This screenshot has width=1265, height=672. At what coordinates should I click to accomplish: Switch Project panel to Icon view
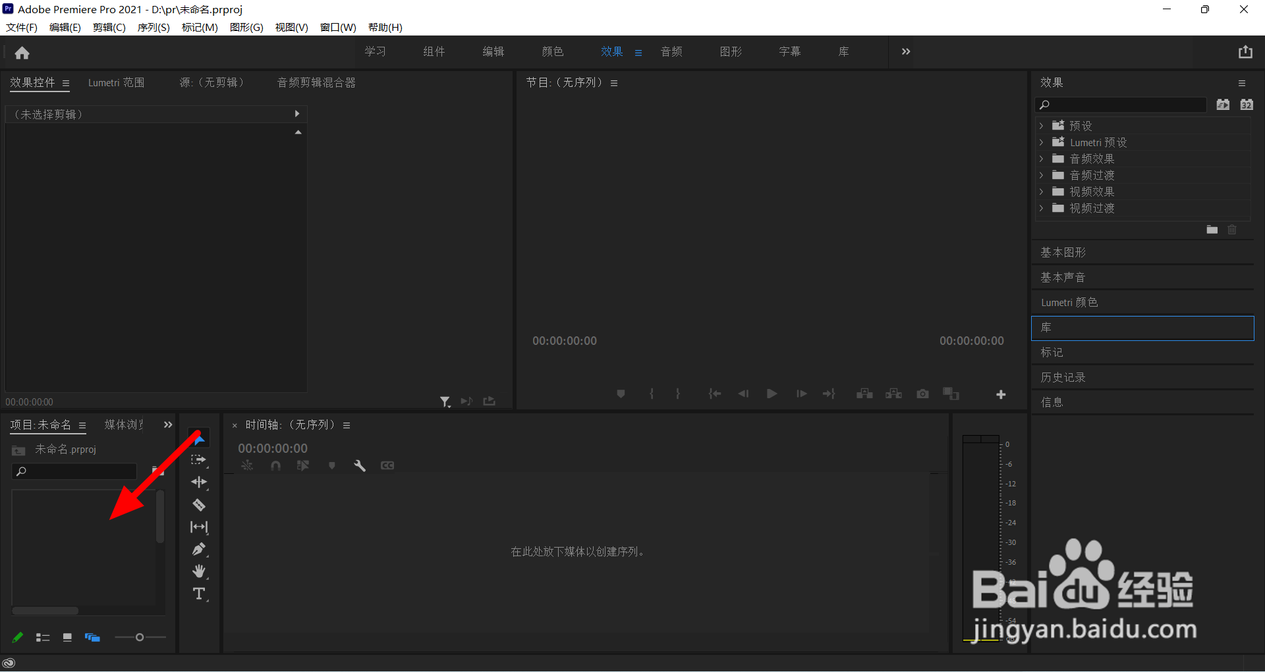click(67, 637)
